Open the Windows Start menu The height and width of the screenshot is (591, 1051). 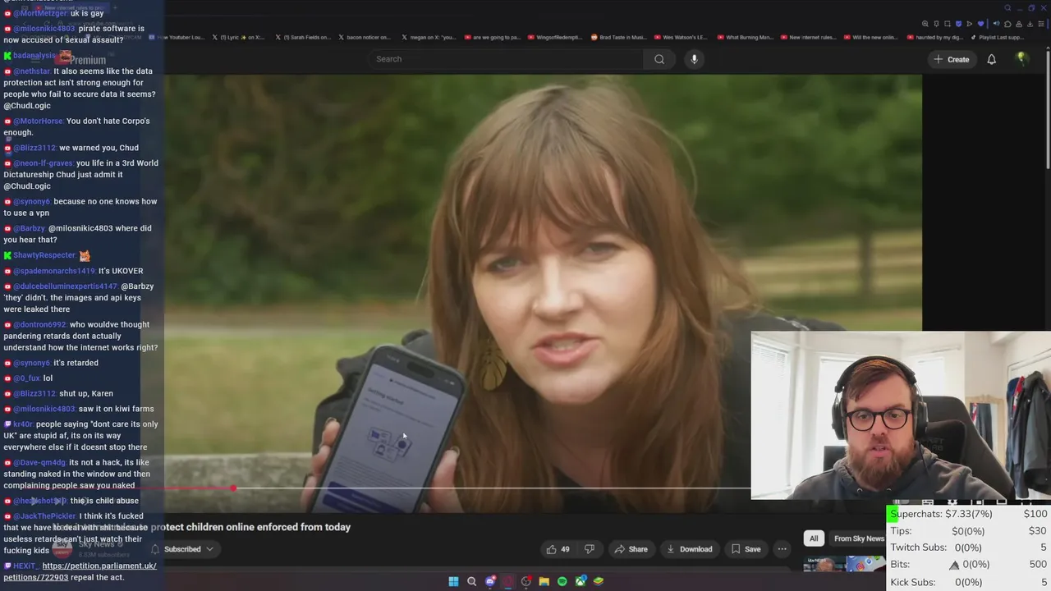pos(453,581)
